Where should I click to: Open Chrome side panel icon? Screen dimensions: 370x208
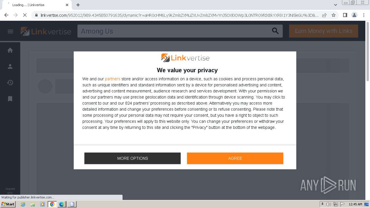(x=345, y=15)
